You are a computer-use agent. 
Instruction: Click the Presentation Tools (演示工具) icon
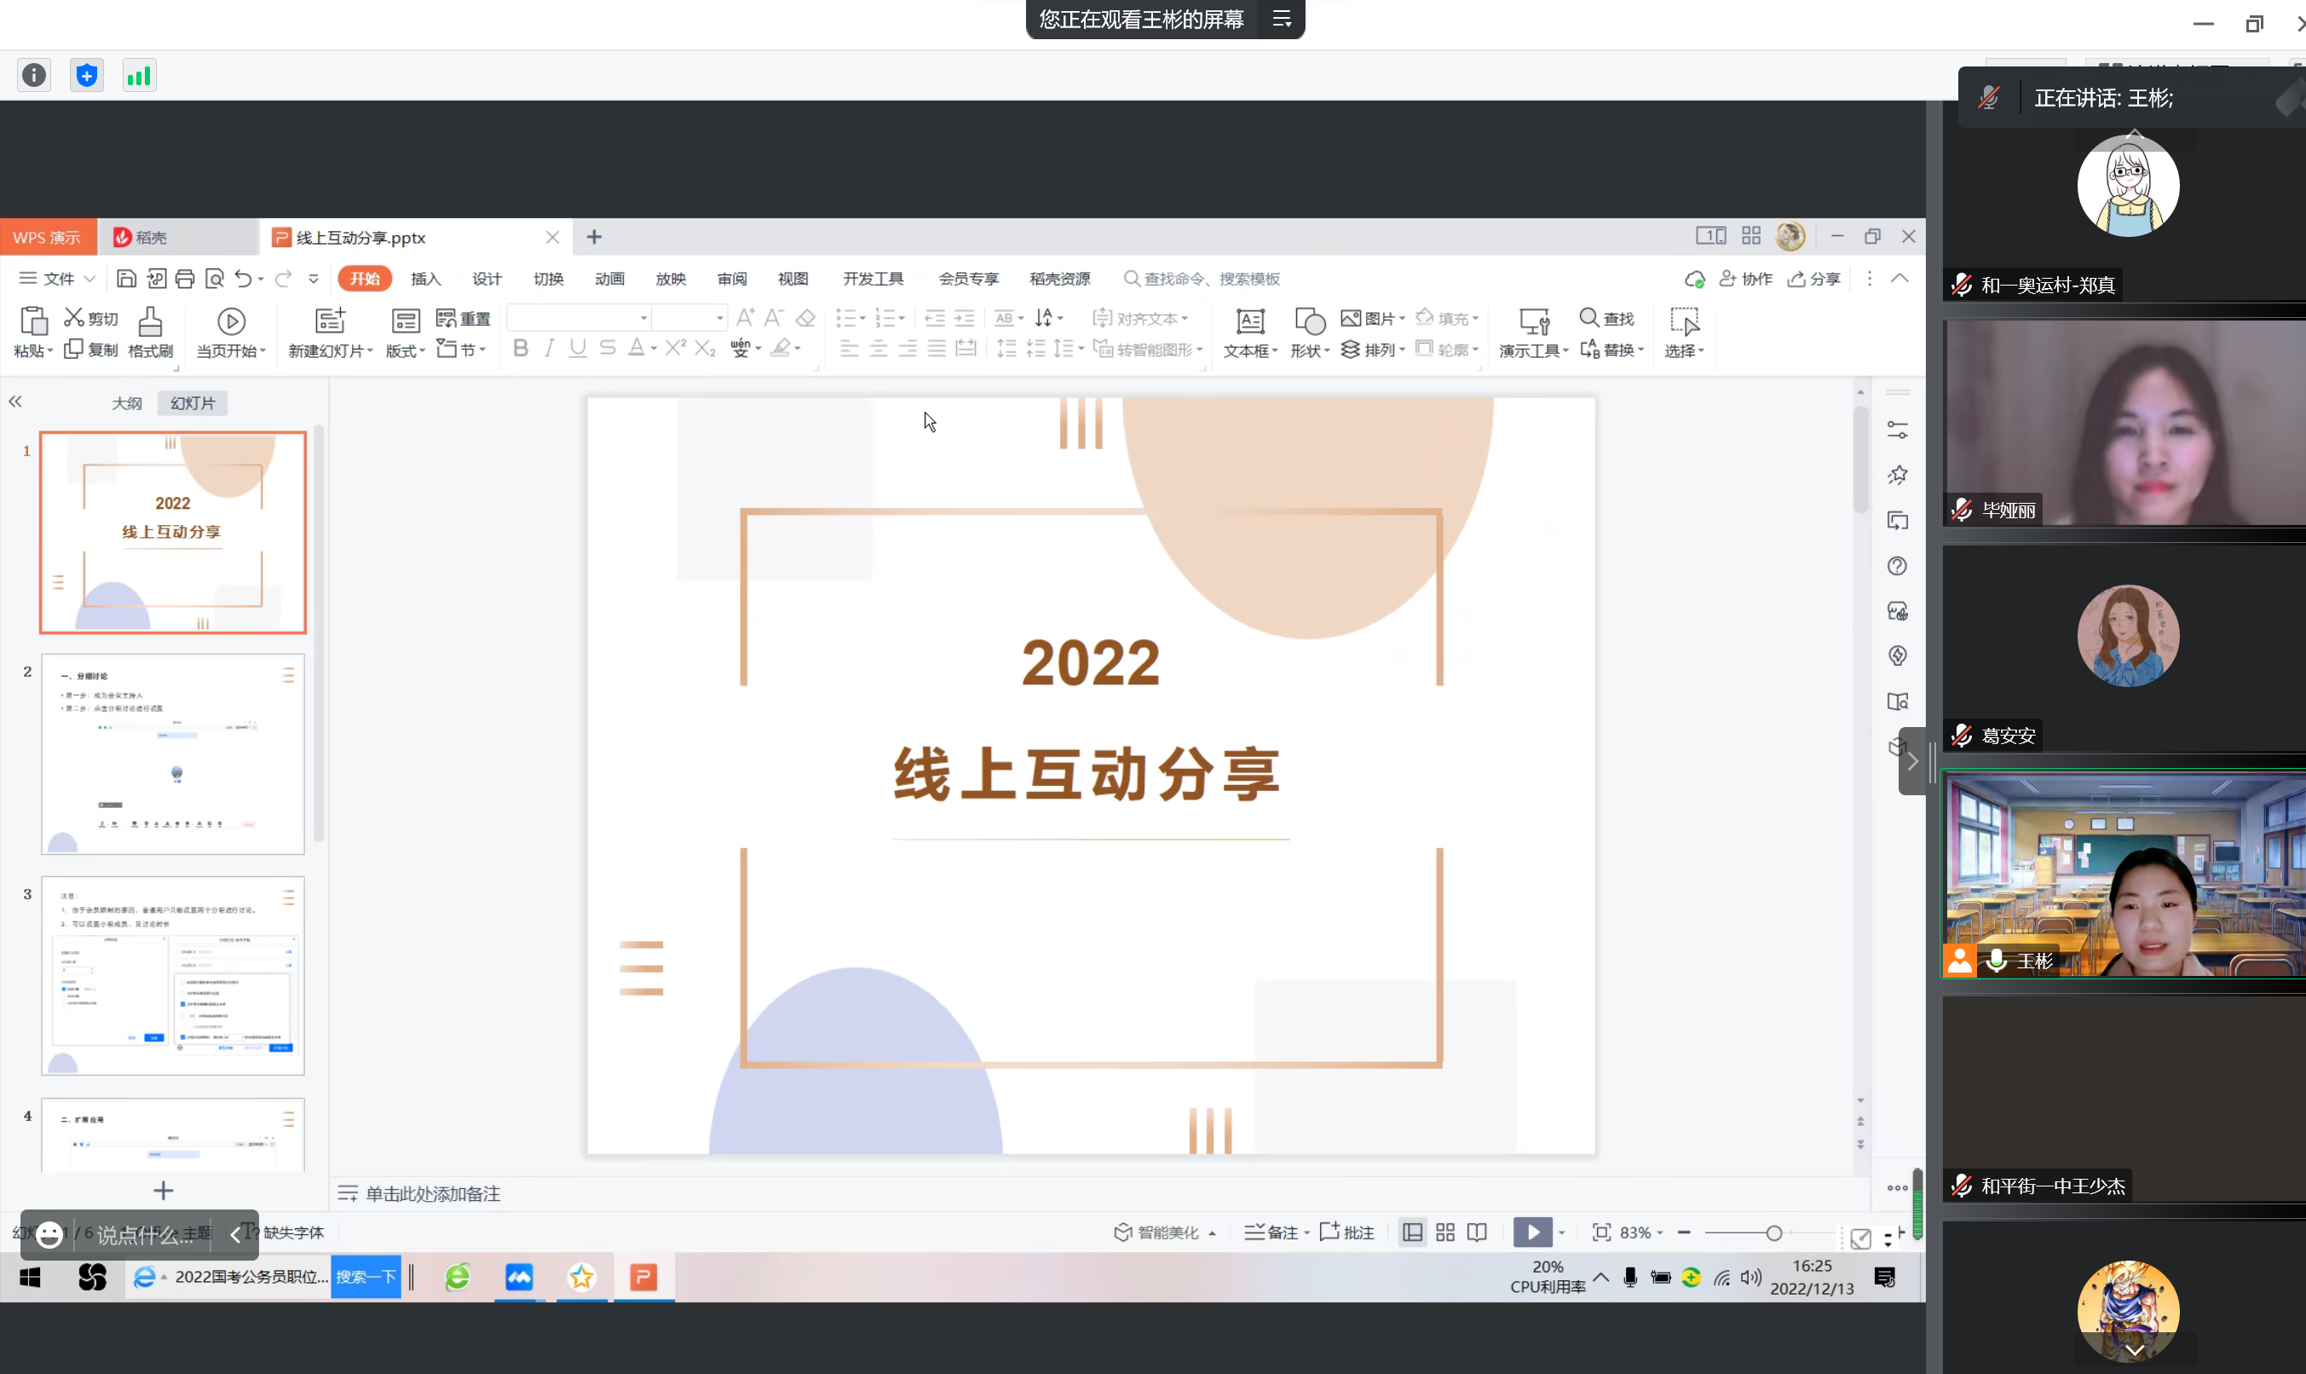click(1533, 321)
